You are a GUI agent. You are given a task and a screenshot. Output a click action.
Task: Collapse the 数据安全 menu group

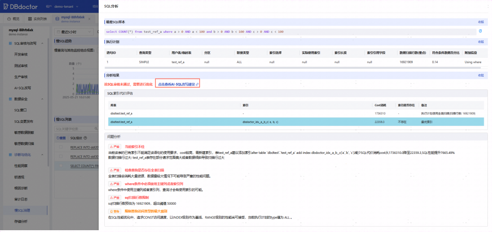tap(42, 99)
